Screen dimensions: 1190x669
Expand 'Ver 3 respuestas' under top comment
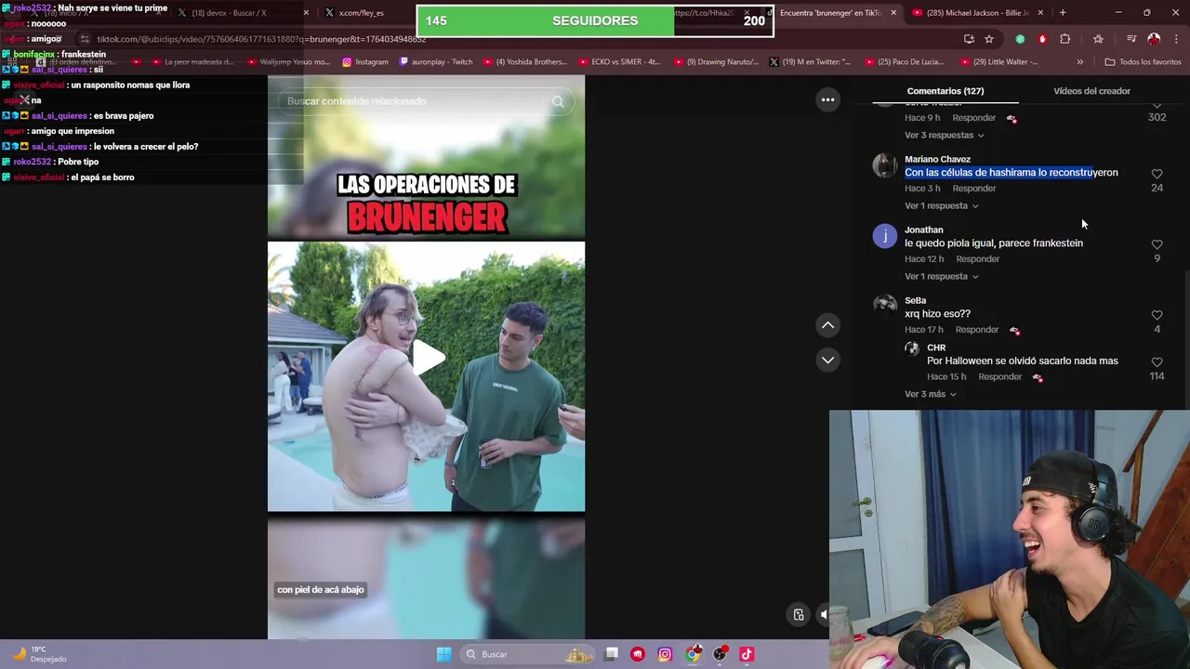(945, 136)
